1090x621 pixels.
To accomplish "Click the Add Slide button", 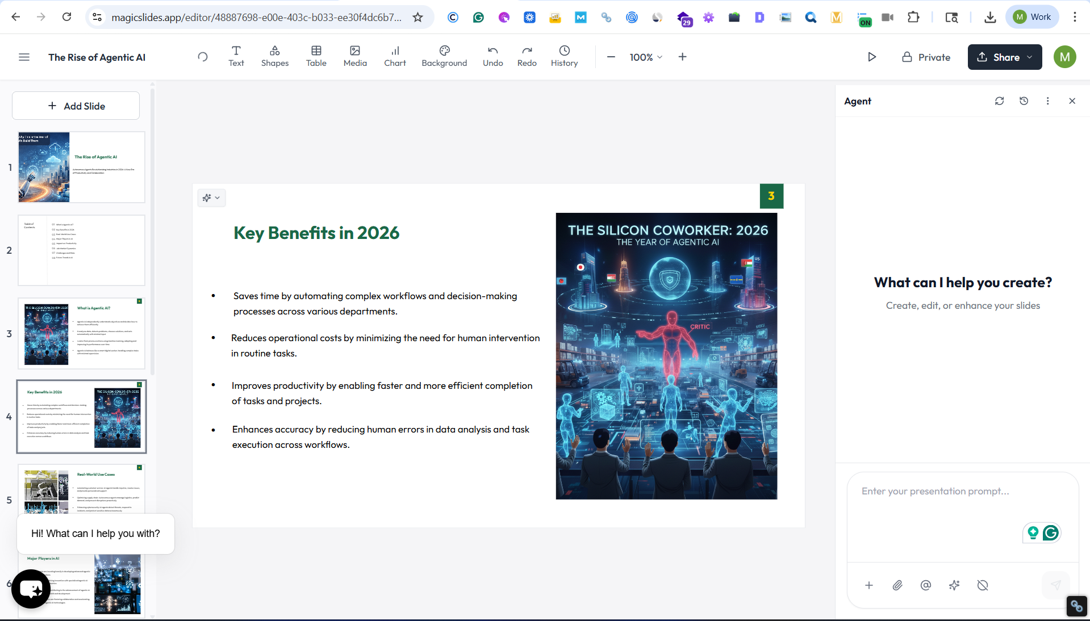I will pyautogui.click(x=76, y=106).
